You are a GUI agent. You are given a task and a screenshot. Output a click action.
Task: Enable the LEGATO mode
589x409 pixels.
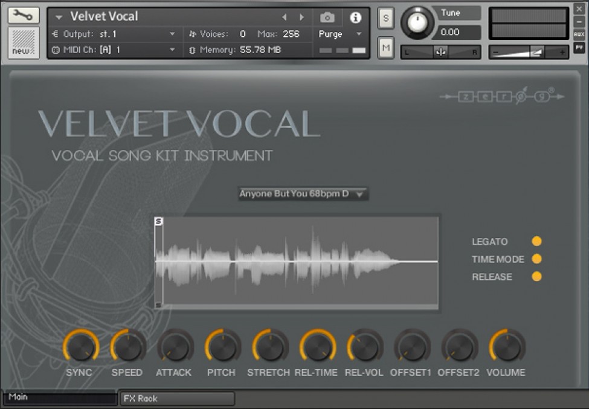[536, 240]
